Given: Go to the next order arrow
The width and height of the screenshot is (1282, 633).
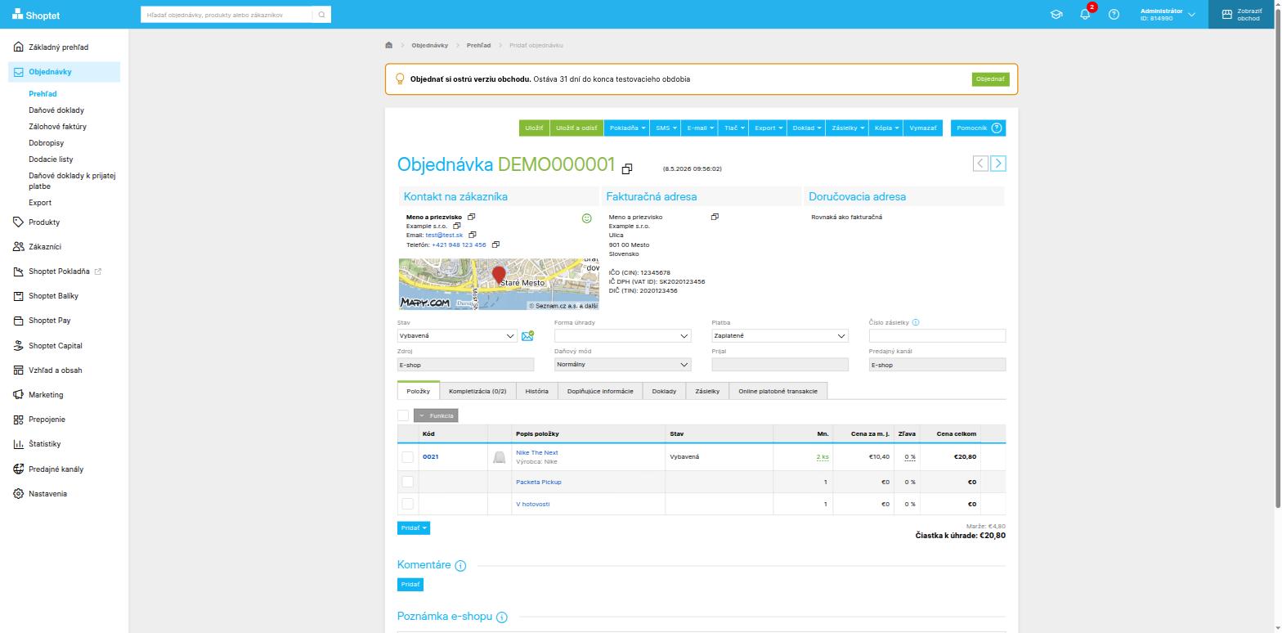Looking at the screenshot, I should click(x=998, y=164).
